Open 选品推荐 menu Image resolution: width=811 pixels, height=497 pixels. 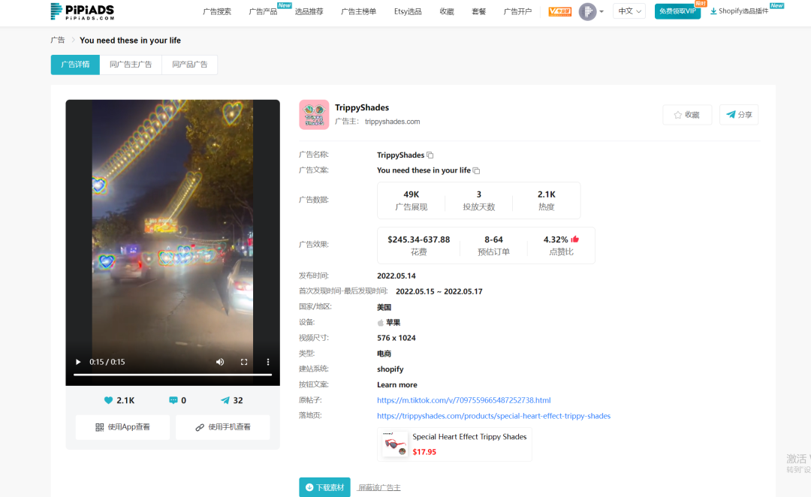coord(309,11)
